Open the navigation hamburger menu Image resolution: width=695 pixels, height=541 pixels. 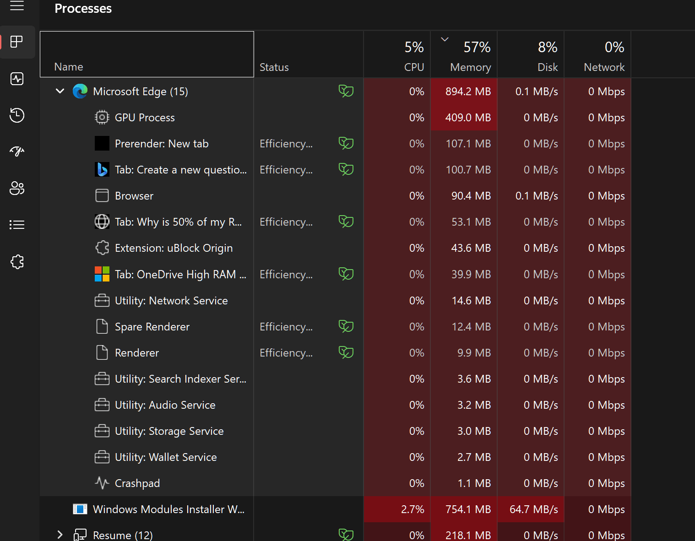tap(17, 7)
